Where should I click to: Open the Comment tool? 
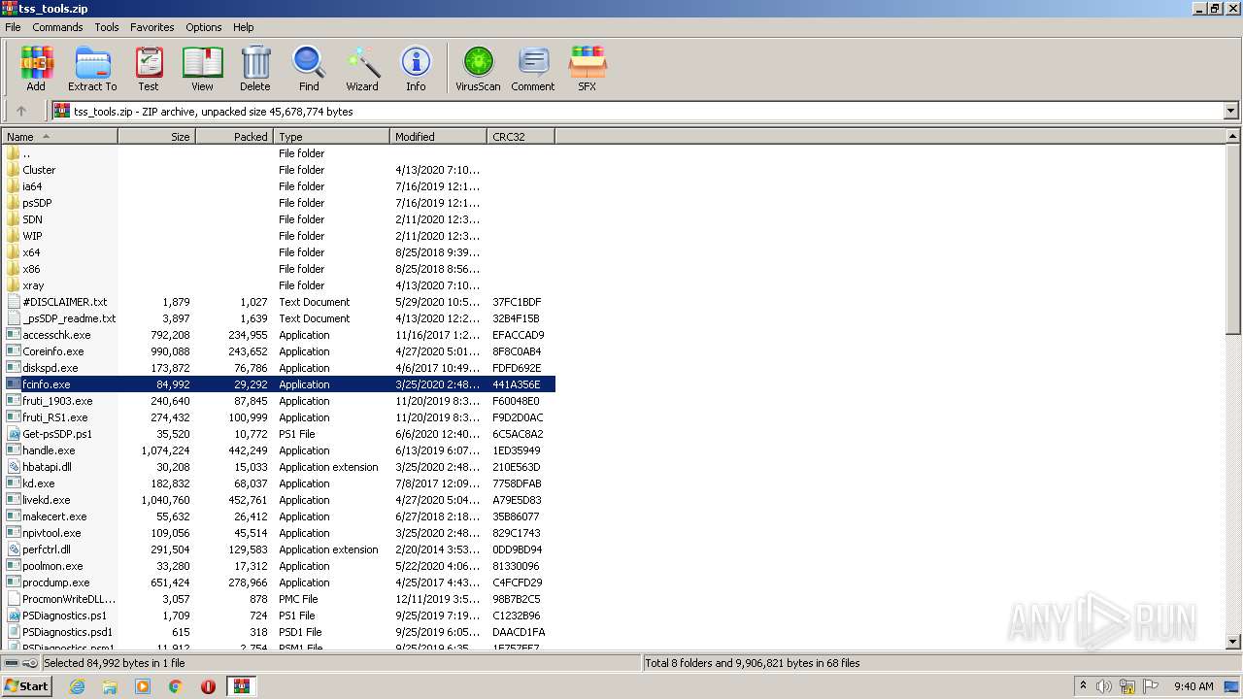tap(533, 69)
